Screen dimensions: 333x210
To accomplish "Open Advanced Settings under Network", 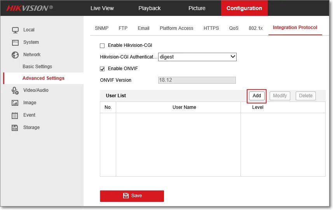I will click(43, 78).
